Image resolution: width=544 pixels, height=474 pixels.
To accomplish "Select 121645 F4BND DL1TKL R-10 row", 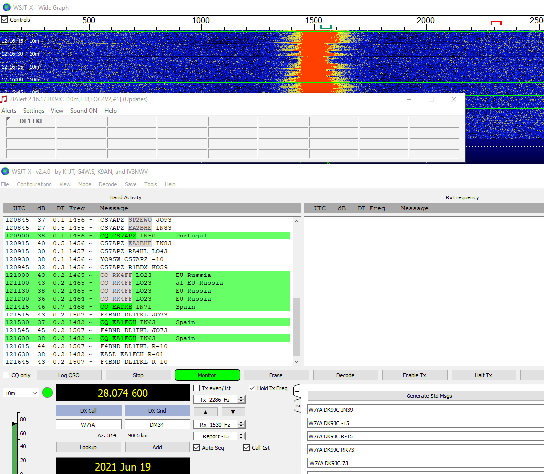I will pos(147,362).
